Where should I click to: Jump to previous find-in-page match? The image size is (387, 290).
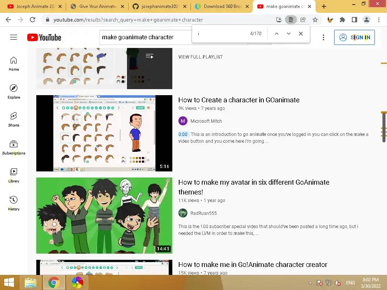(x=276, y=34)
